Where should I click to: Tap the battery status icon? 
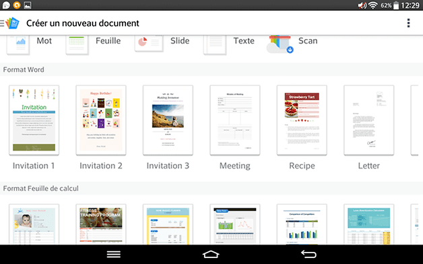(x=396, y=5)
